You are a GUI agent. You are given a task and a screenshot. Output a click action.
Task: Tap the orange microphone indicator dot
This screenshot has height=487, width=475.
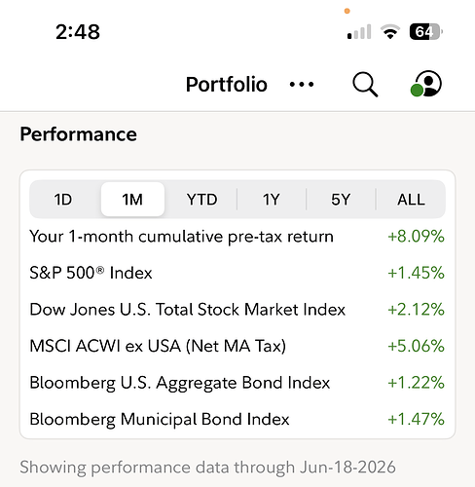tap(347, 11)
